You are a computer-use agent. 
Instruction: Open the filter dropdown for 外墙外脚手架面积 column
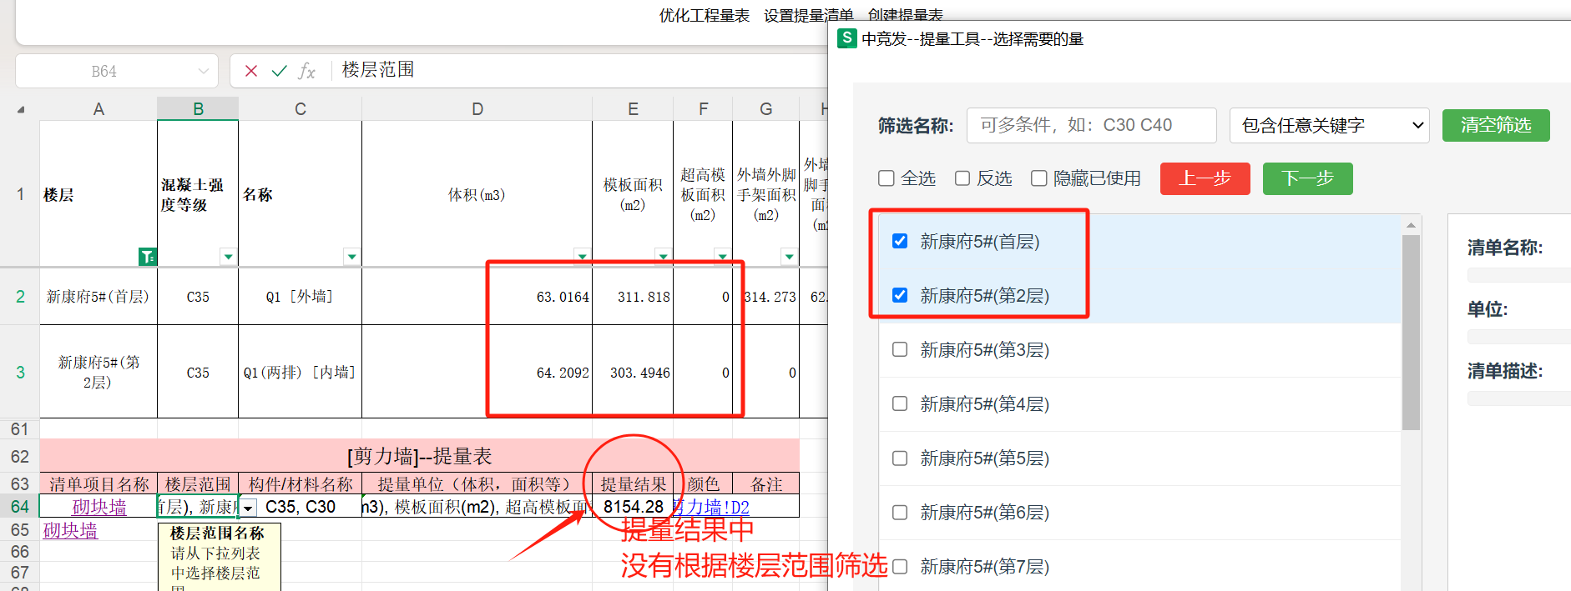[789, 257]
